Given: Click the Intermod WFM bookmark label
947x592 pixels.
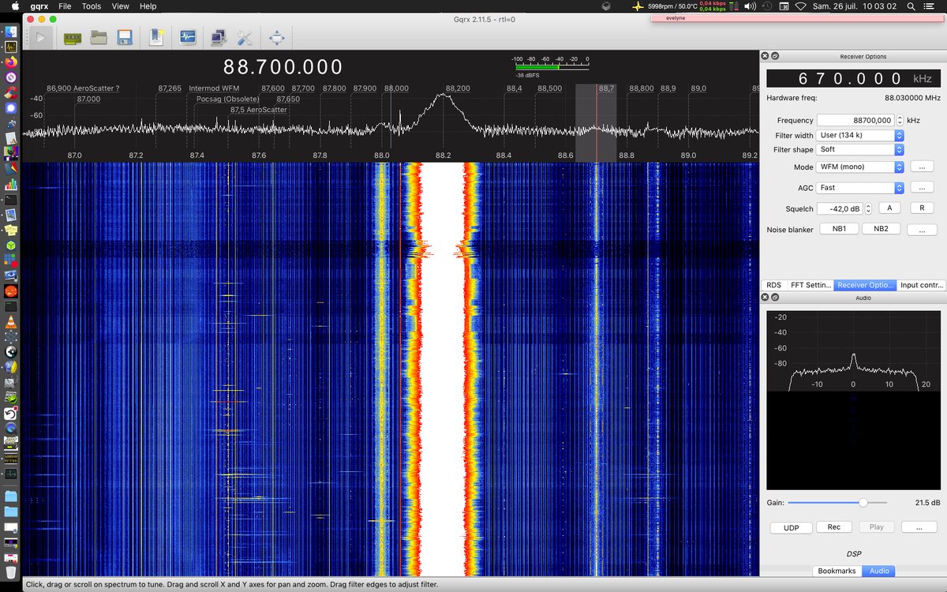Looking at the screenshot, I should click(215, 88).
